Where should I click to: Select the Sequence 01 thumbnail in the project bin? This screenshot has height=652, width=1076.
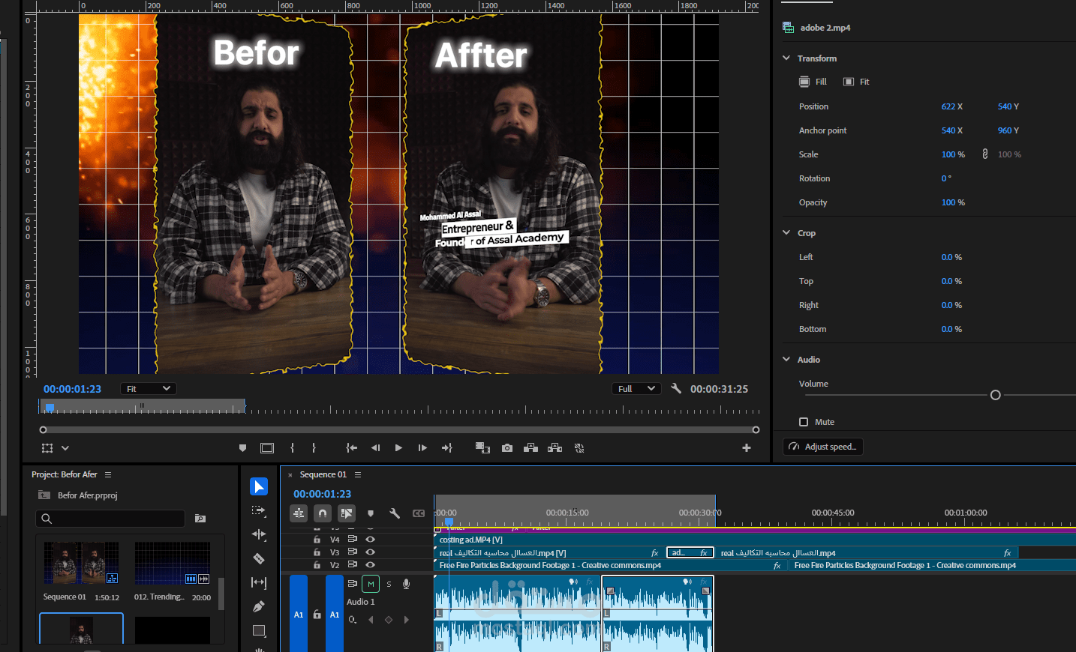81,563
